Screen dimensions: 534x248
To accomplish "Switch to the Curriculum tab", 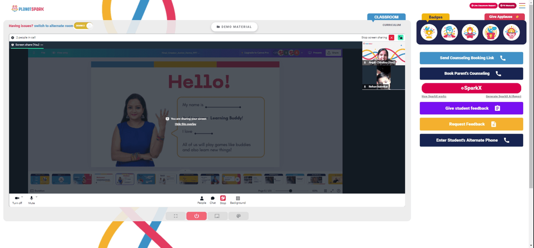I will pyautogui.click(x=391, y=25).
